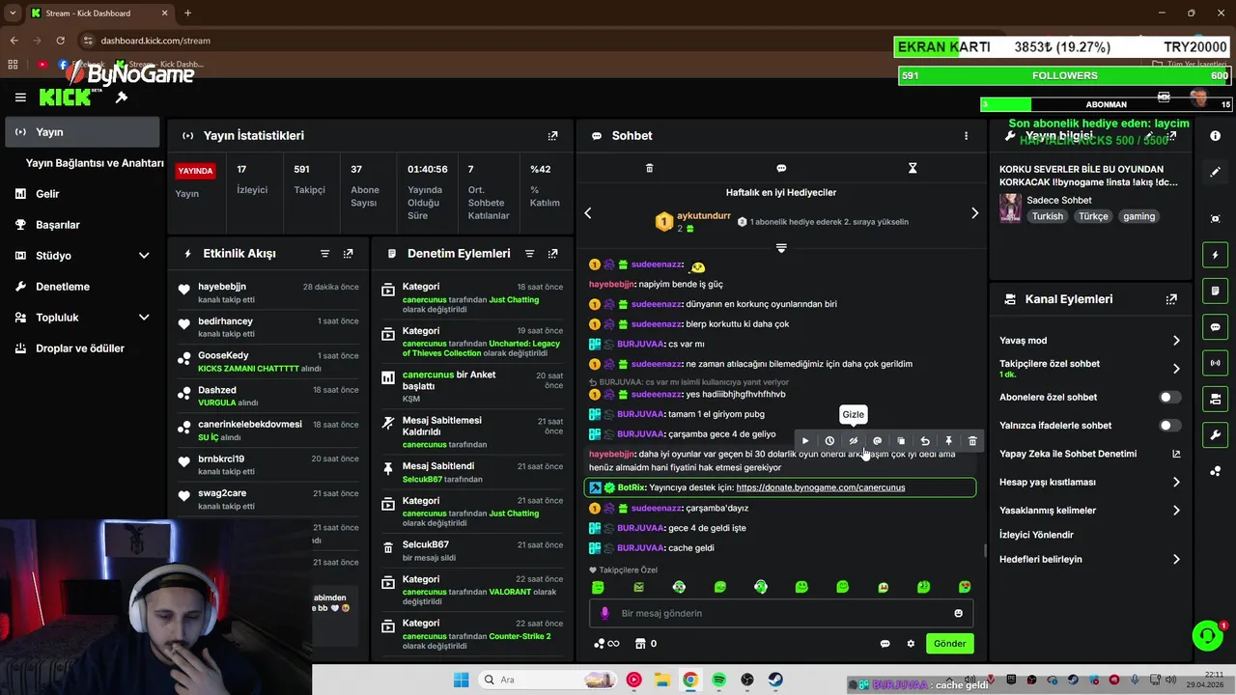Reply to hovered message using arrow icon
This screenshot has height=695, width=1236.
click(x=925, y=441)
